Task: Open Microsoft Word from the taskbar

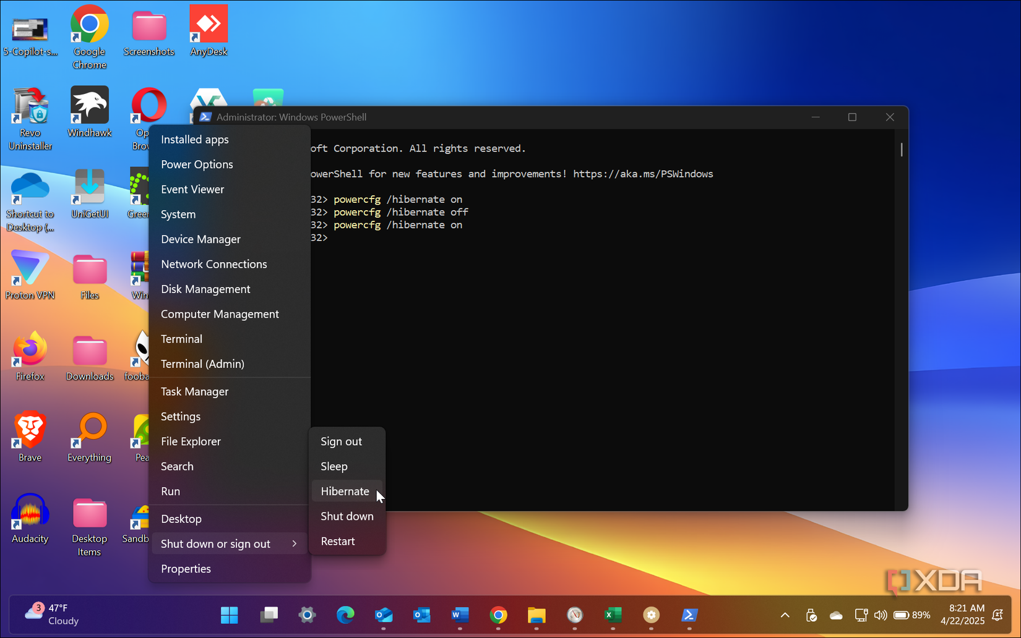Action: click(459, 615)
